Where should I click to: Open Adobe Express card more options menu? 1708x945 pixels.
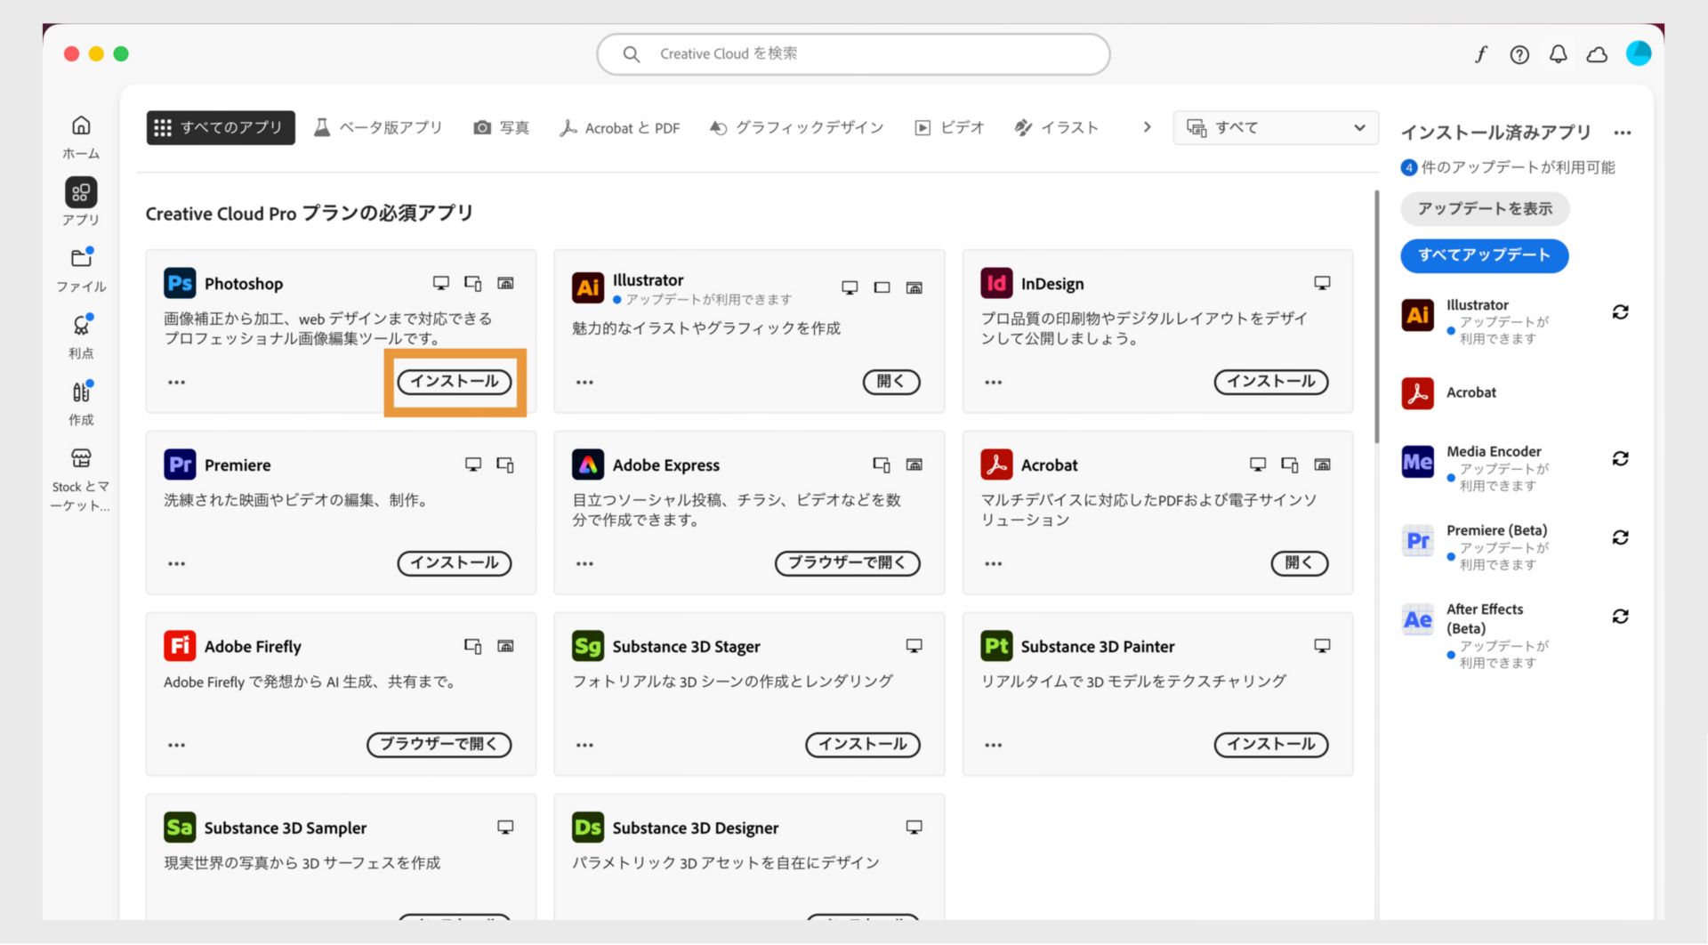pos(584,564)
